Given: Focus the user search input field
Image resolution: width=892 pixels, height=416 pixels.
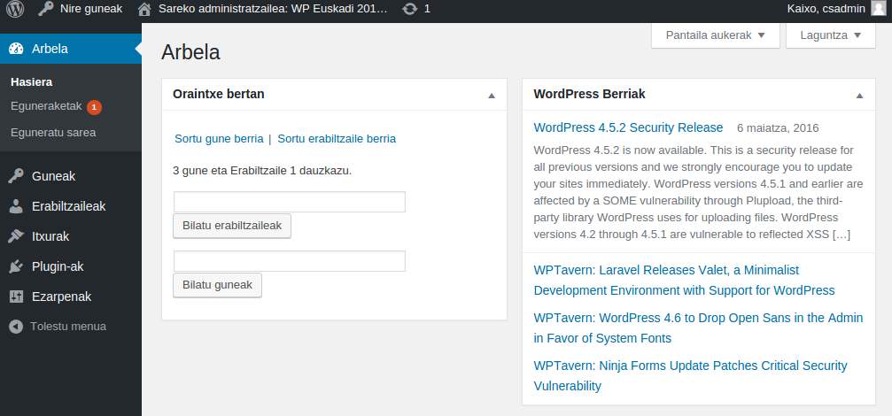Looking at the screenshot, I should coord(289,202).
